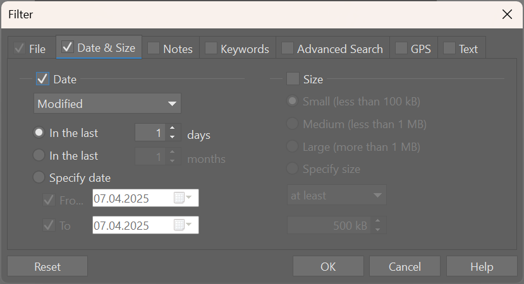Enable the Size group checkbox
The width and height of the screenshot is (524, 284).
click(x=293, y=79)
